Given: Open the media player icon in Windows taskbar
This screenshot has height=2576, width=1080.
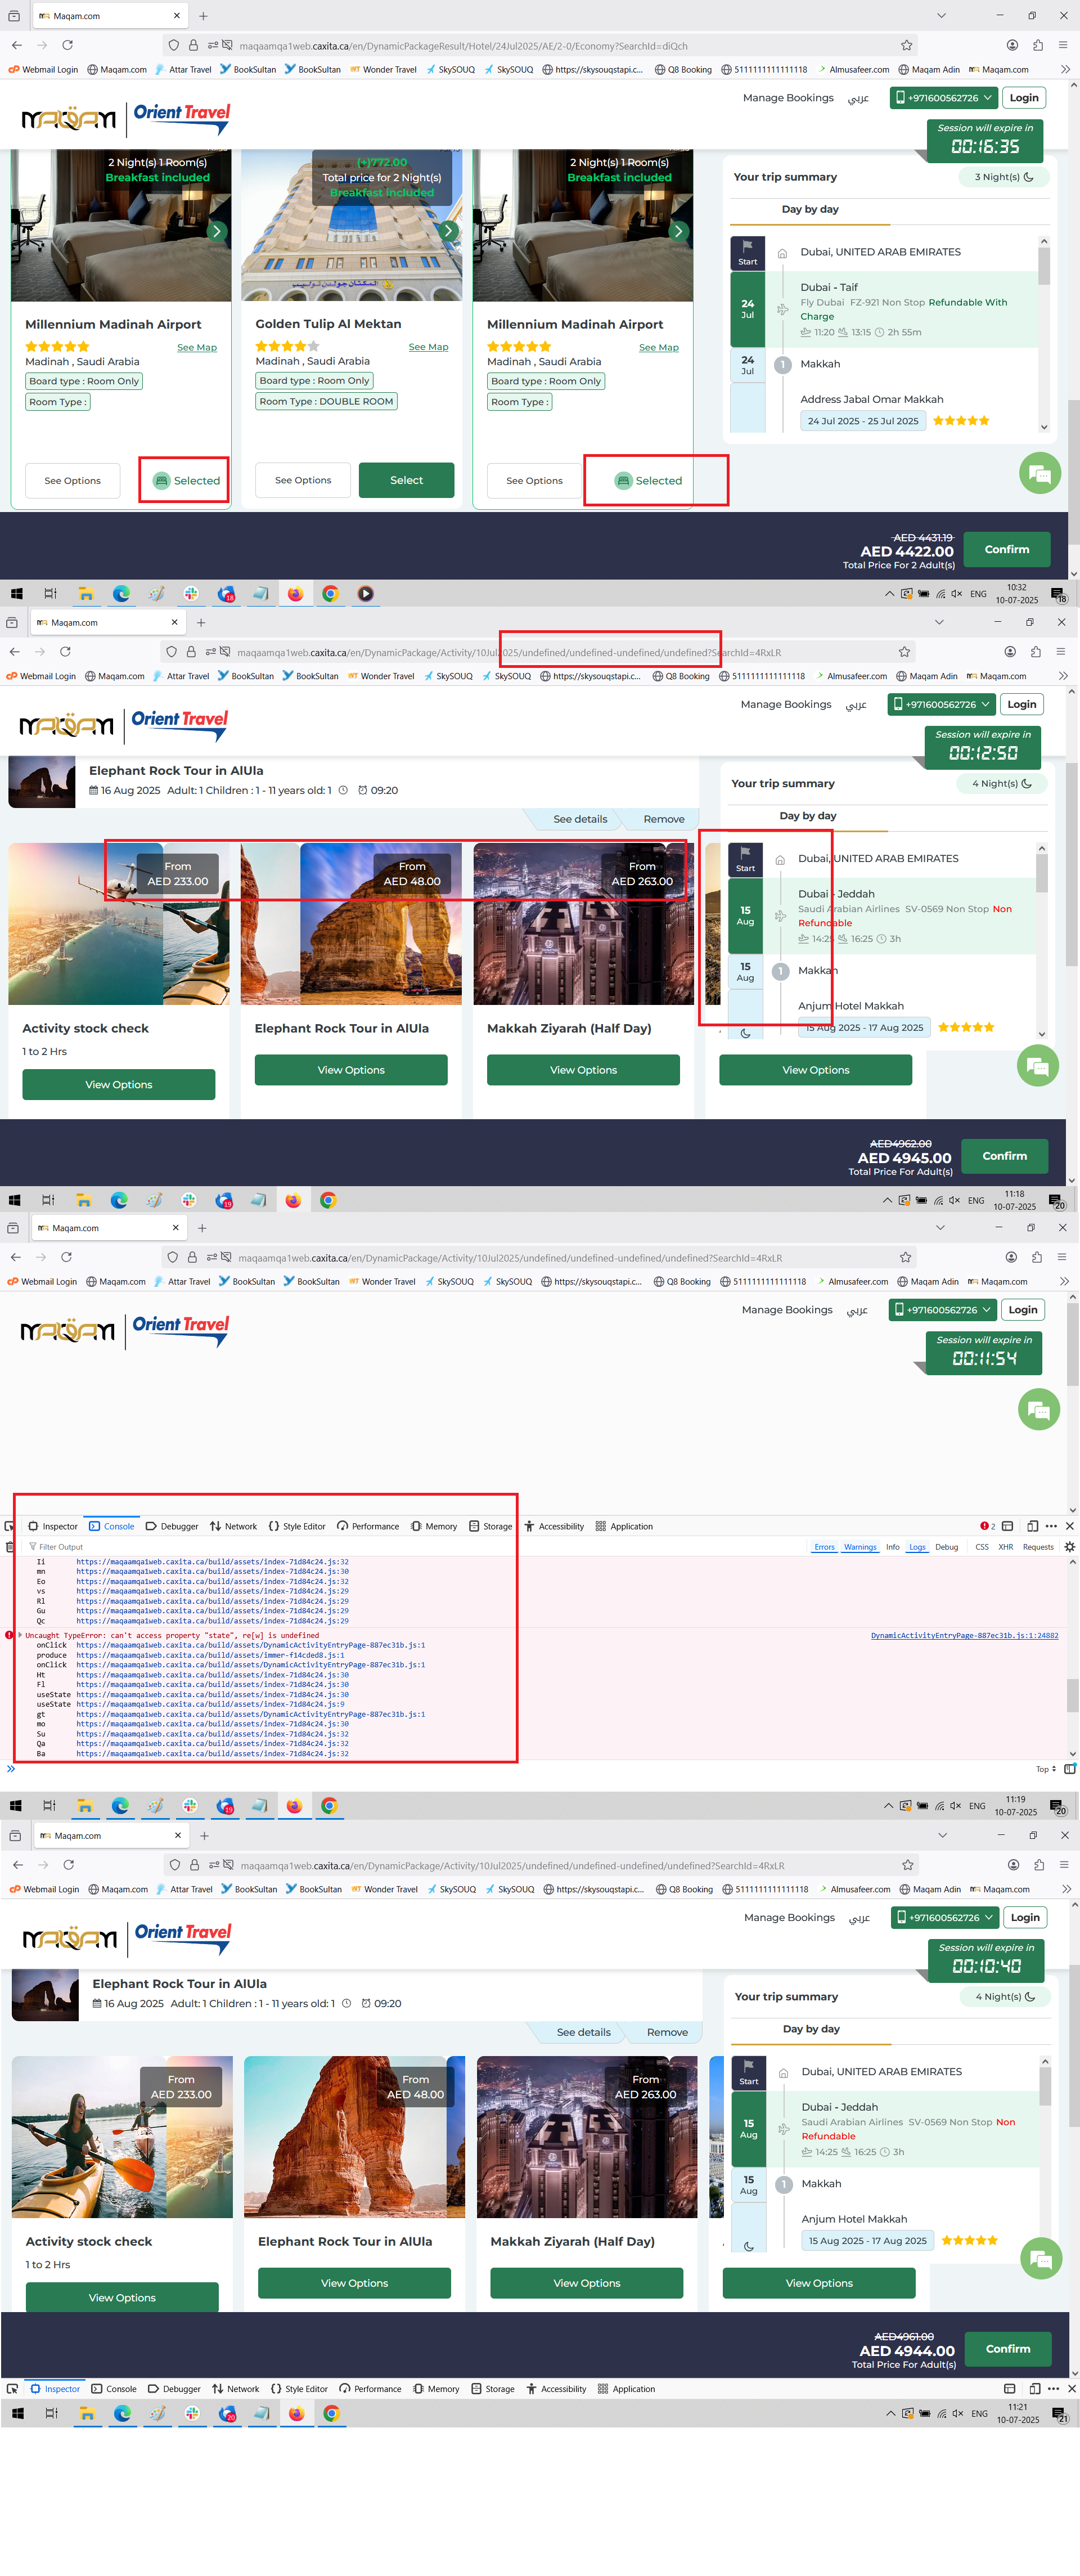Looking at the screenshot, I should 365,594.
